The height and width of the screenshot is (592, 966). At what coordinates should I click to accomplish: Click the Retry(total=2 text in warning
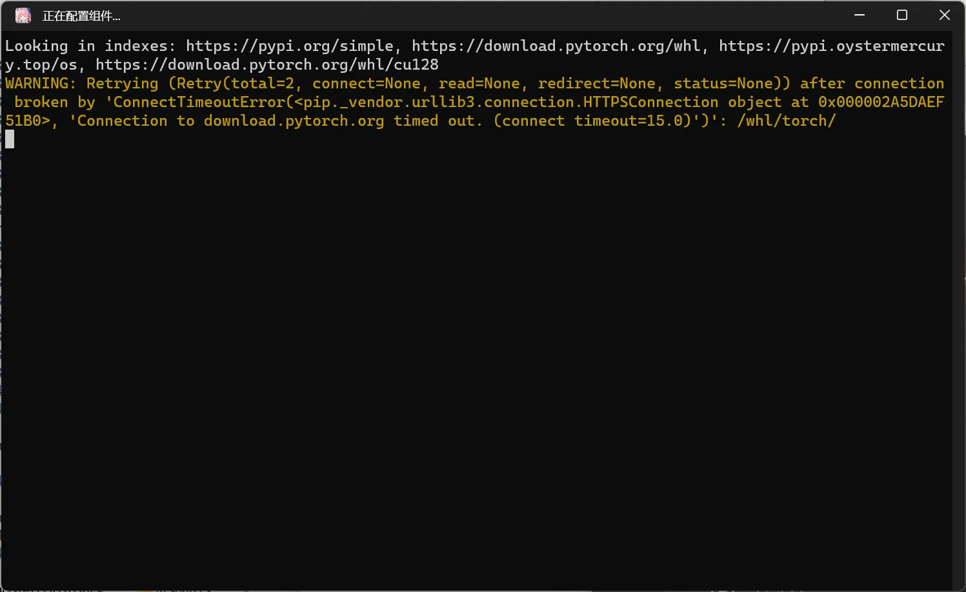pyautogui.click(x=236, y=83)
